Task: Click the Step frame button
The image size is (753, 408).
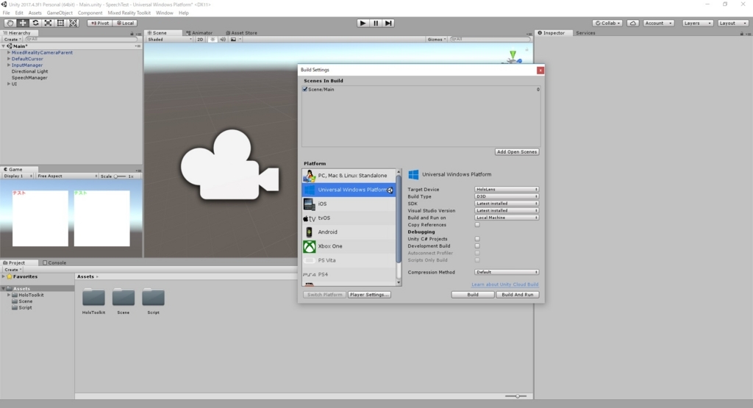Action: 388,23
